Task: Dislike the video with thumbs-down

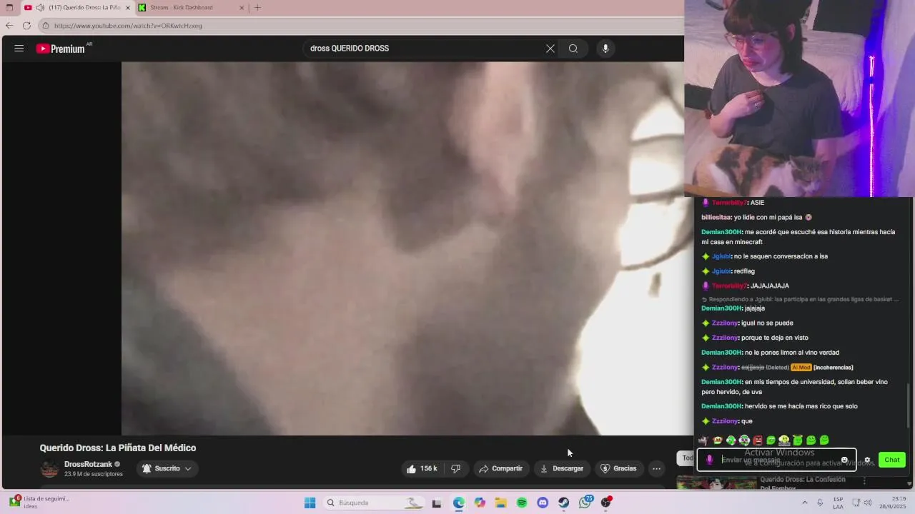Action: (455, 468)
